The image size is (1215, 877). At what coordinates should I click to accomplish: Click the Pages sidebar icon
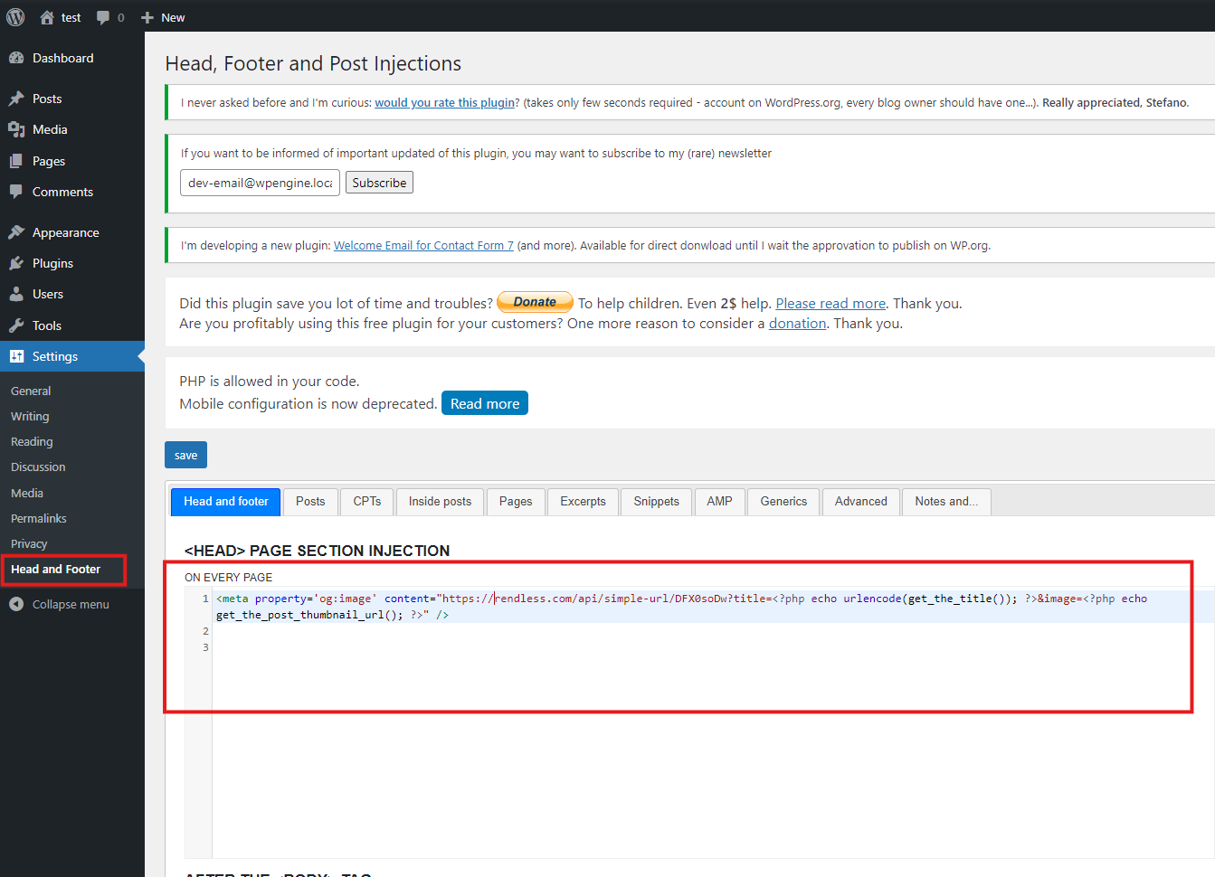tap(16, 161)
